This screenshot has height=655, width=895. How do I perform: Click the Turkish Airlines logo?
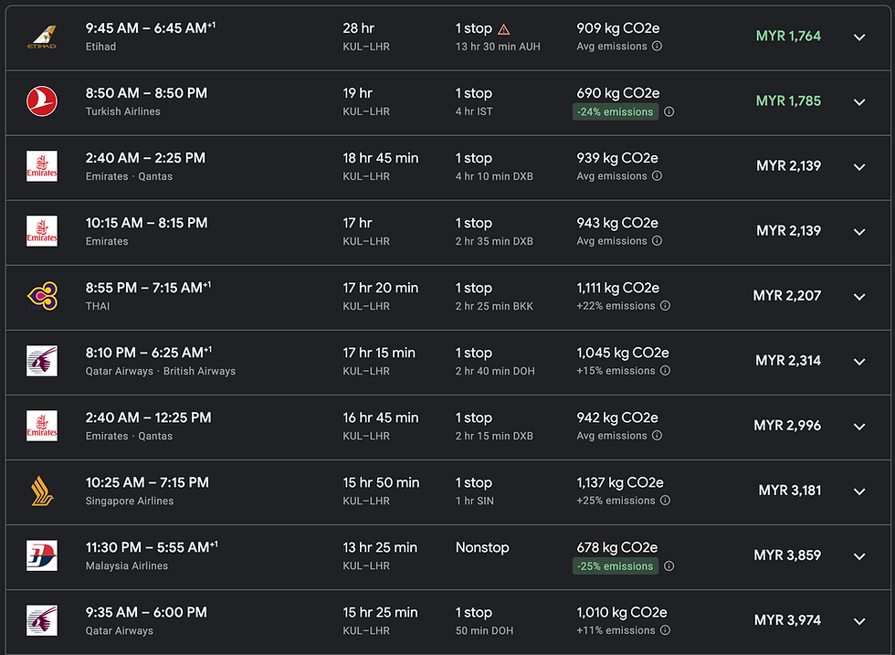coord(42,101)
